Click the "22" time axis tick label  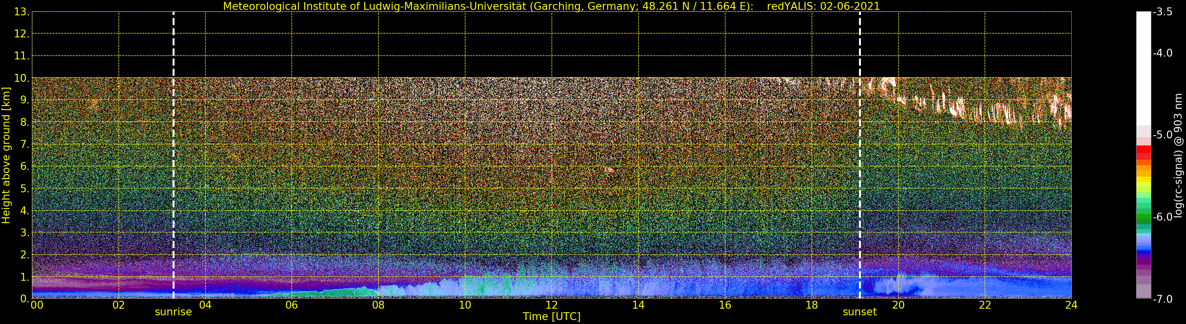pyautogui.click(x=985, y=306)
